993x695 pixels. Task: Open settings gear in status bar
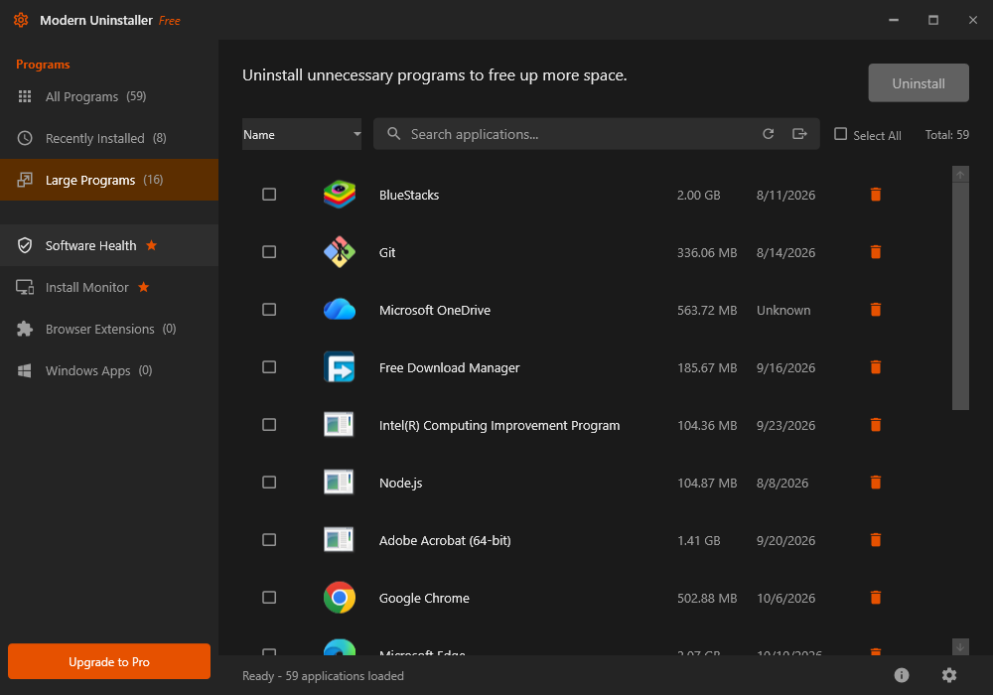coord(948,675)
